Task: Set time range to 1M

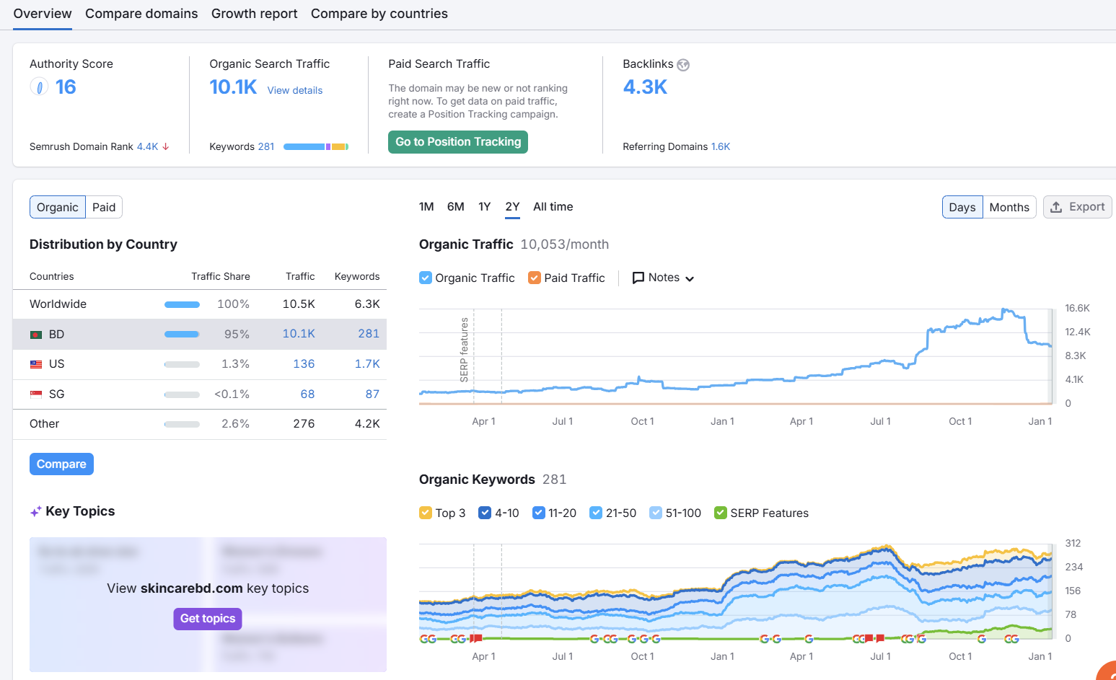Action: pos(426,207)
